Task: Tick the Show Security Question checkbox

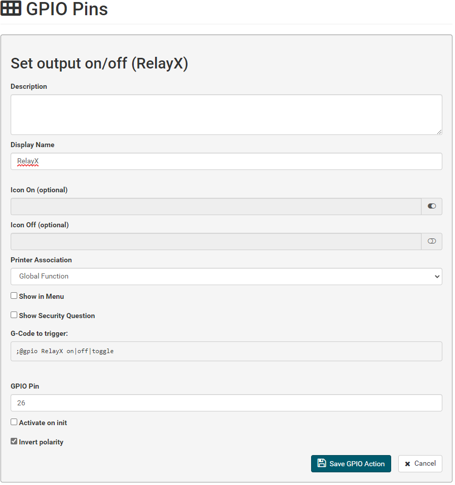Action: [14, 316]
